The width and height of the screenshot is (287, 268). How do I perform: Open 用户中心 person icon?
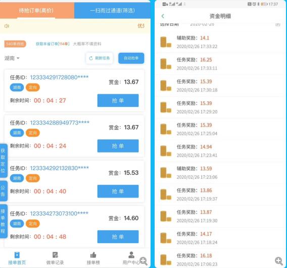tap(131, 255)
